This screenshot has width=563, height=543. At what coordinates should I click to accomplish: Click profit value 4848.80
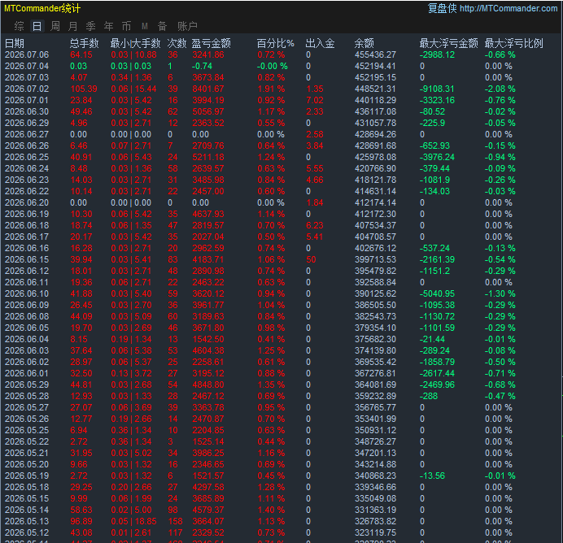pyautogui.click(x=208, y=384)
